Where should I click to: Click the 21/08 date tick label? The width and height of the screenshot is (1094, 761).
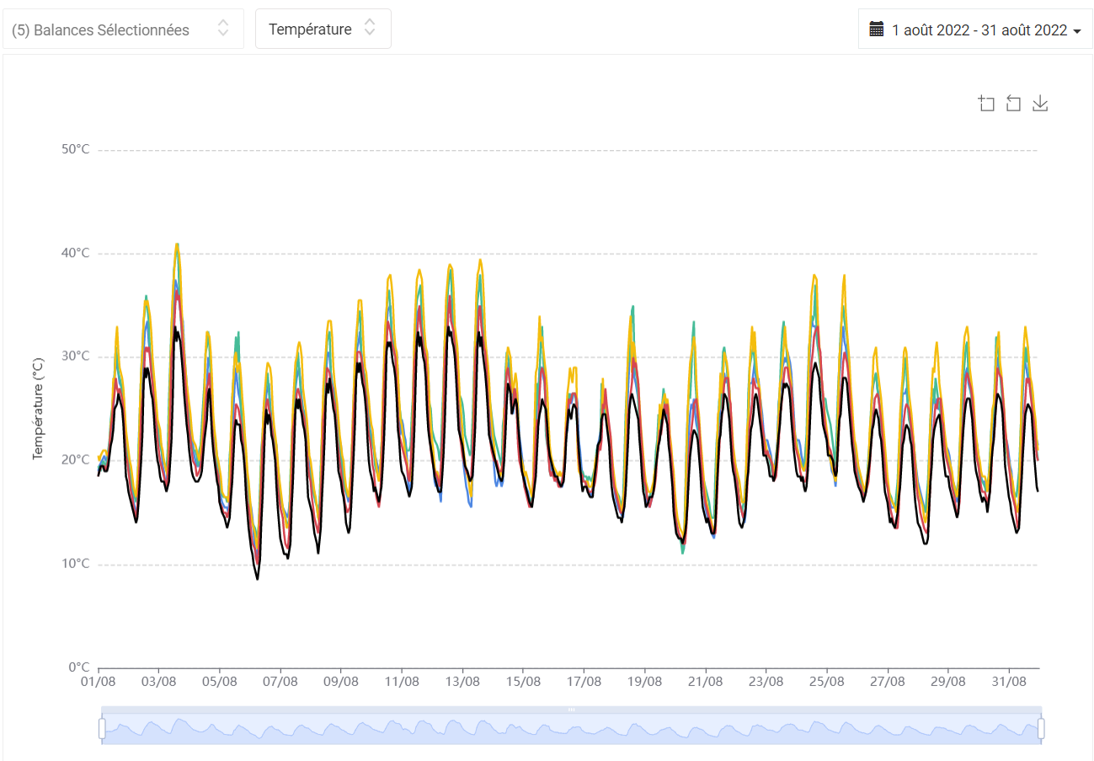click(705, 682)
